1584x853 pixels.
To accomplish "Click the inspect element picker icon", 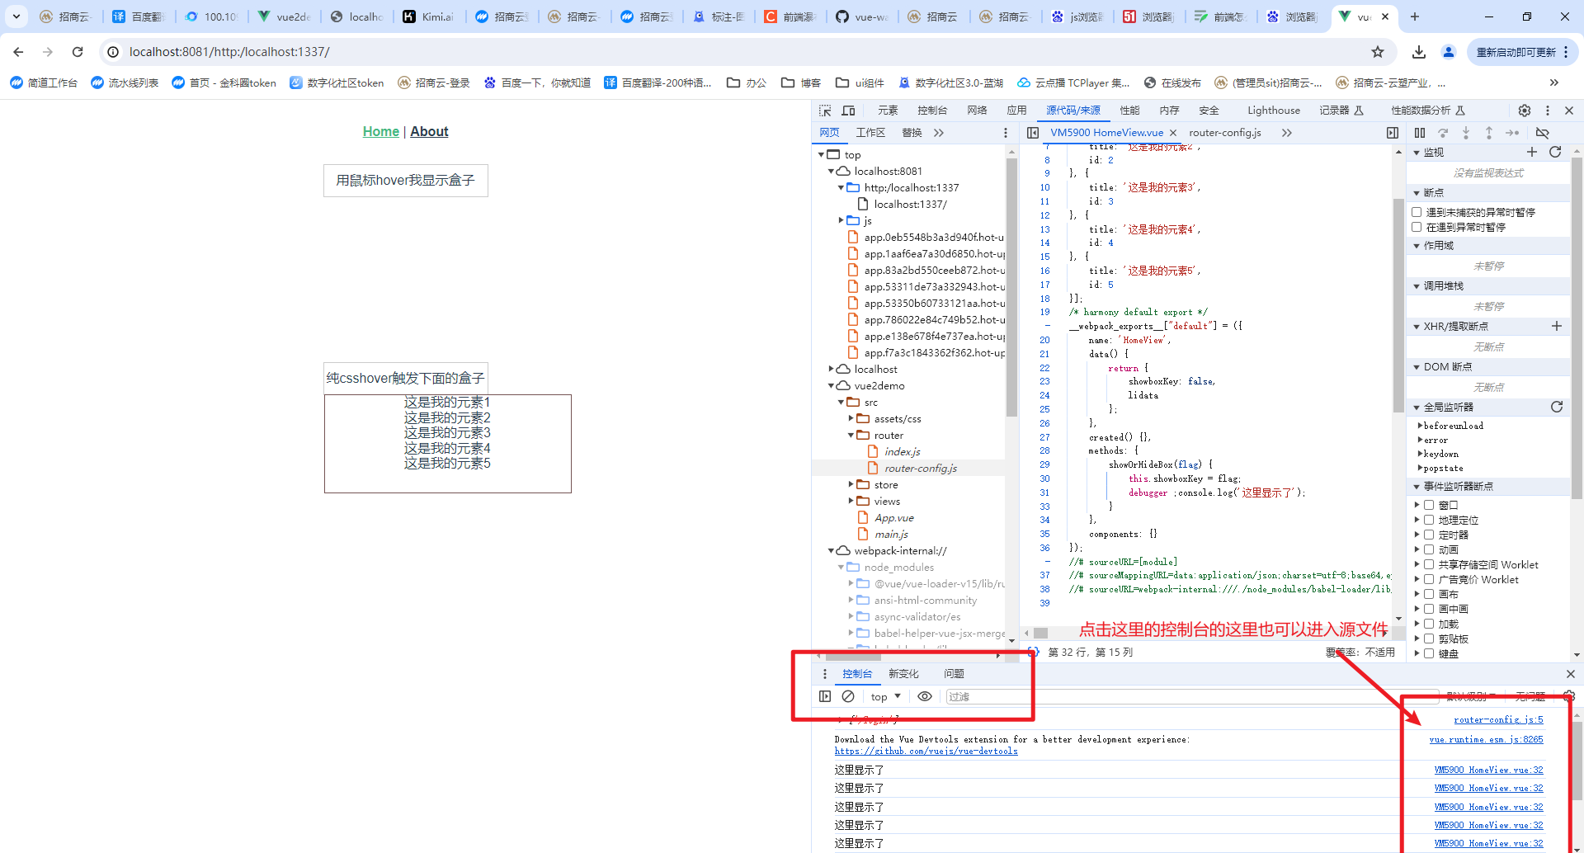I will coord(825,111).
